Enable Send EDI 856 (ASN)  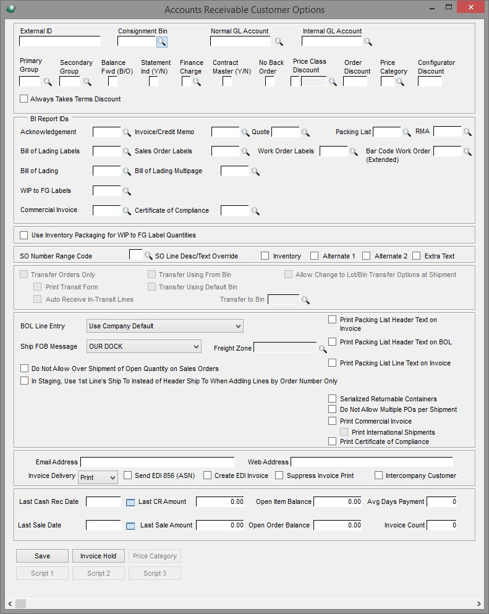[127, 475]
